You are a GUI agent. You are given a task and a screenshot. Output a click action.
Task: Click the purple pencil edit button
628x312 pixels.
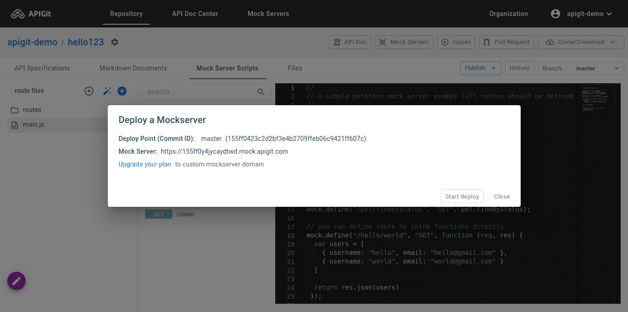[x=17, y=280]
